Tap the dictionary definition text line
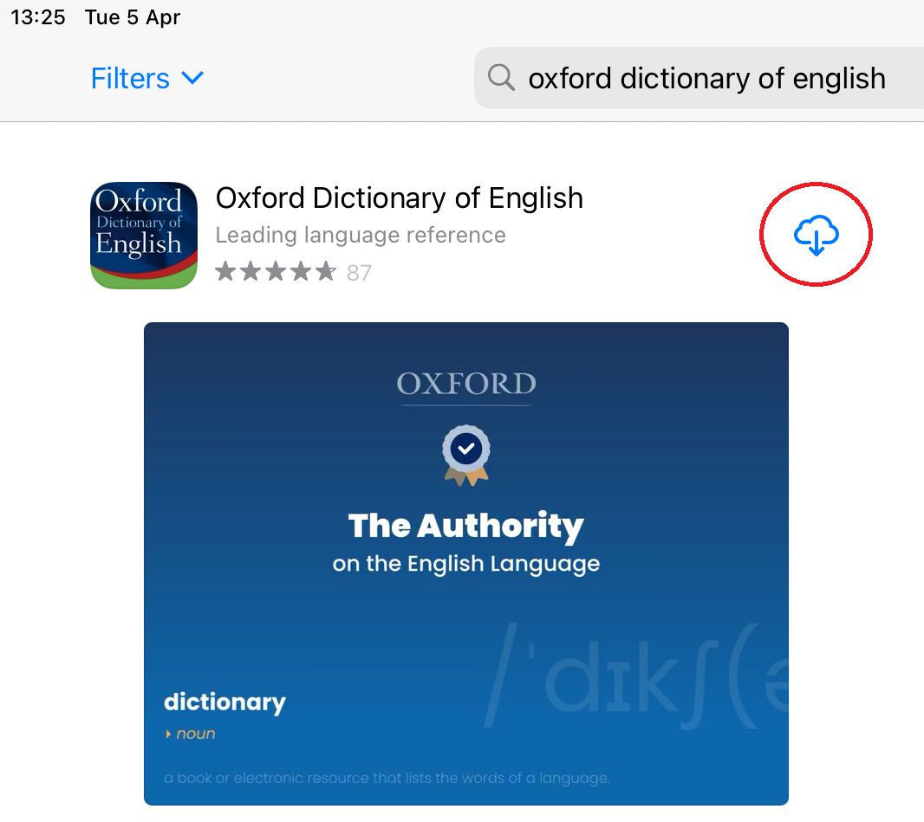 387,778
